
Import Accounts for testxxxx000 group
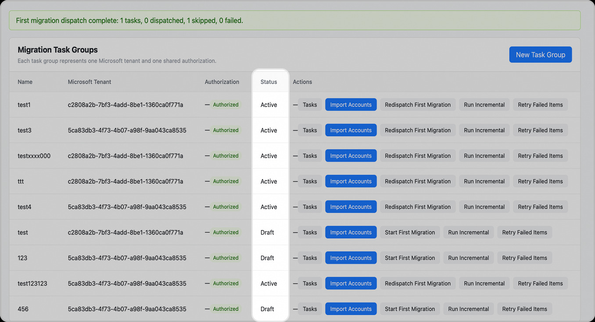pyautogui.click(x=351, y=156)
